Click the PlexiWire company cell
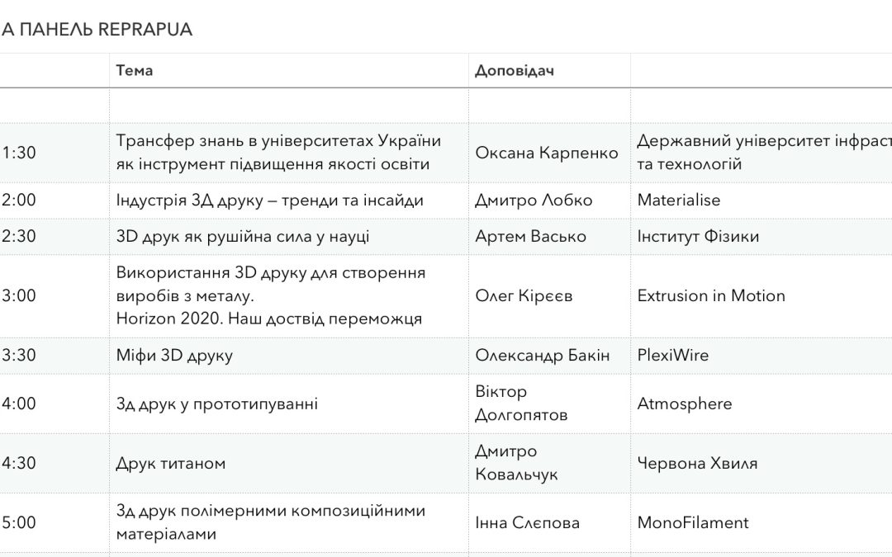This screenshot has height=557, width=892. 673,356
